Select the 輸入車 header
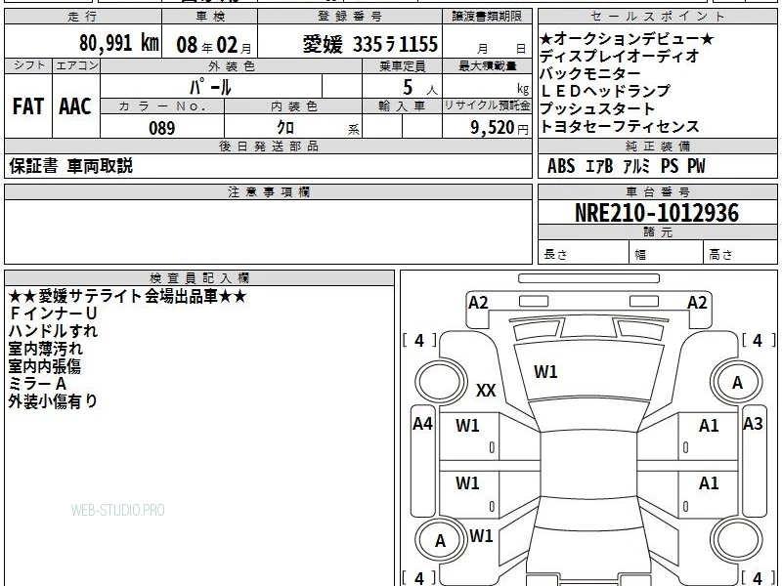This screenshot has height=586, width=782. pos(402,105)
